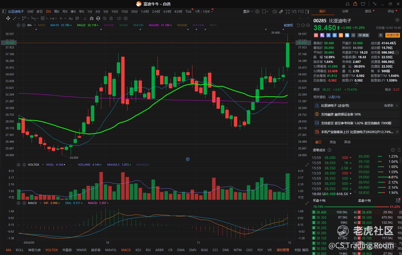402x255 pixels.
Task: Open 认股(18) related warrants link
Action: pos(334,97)
